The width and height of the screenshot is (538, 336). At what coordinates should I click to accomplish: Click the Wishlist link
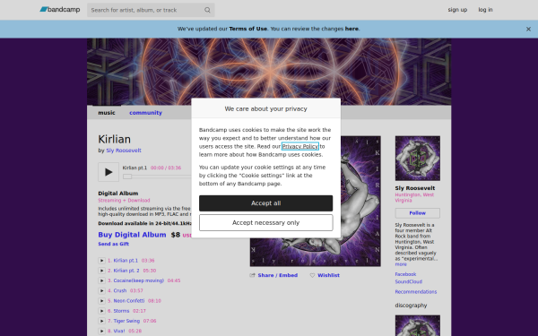pos(328,275)
